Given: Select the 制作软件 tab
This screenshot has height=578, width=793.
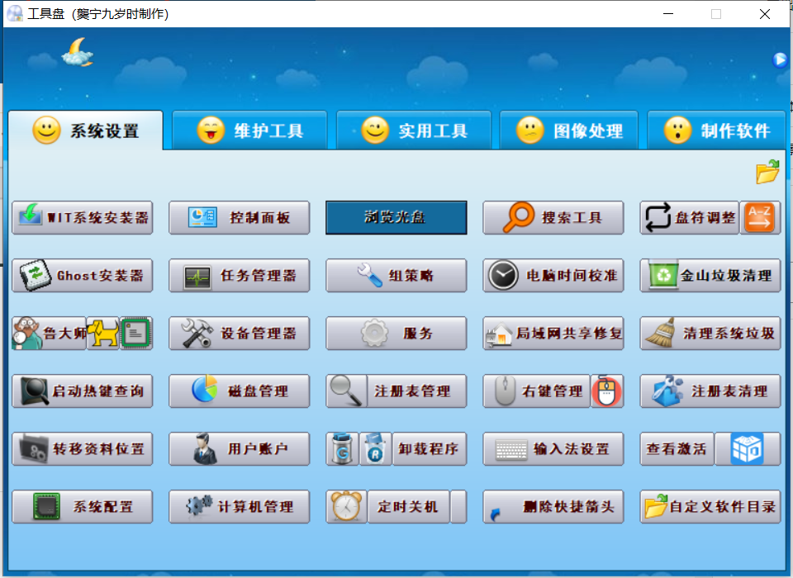Looking at the screenshot, I should click(x=725, y=129).
